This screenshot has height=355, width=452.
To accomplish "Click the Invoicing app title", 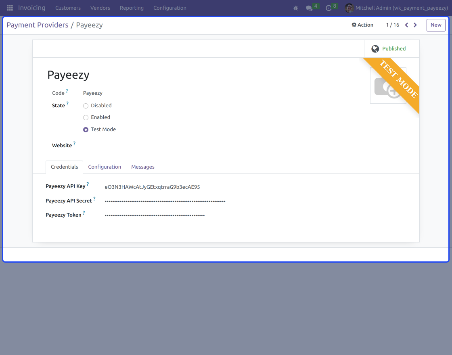I will [x=32, y=8].
